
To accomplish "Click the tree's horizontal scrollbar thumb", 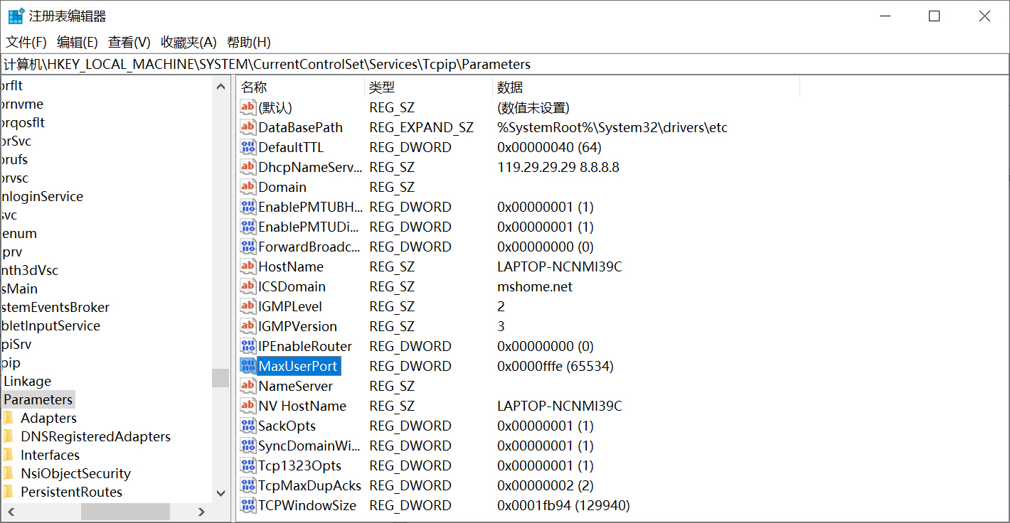I will click(x=125, y=512).
